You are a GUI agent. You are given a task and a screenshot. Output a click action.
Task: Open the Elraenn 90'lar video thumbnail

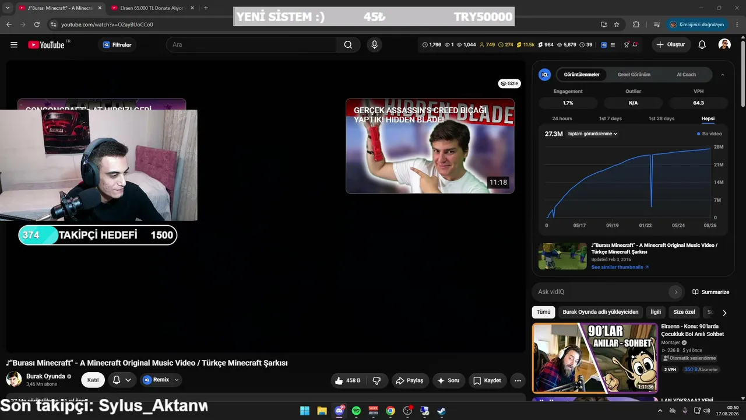point(595,358)
